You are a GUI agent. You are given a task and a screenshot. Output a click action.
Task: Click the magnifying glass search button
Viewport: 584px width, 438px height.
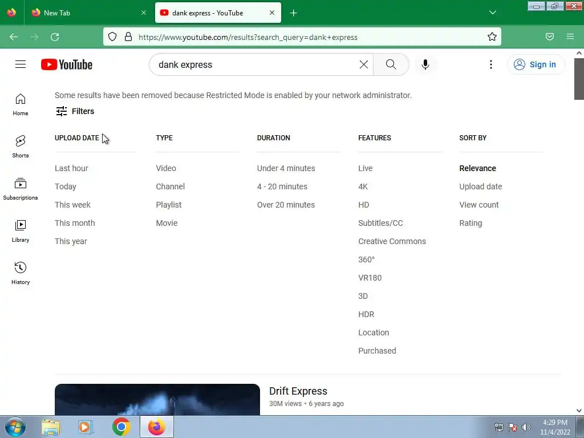click(x=391, y=64)
